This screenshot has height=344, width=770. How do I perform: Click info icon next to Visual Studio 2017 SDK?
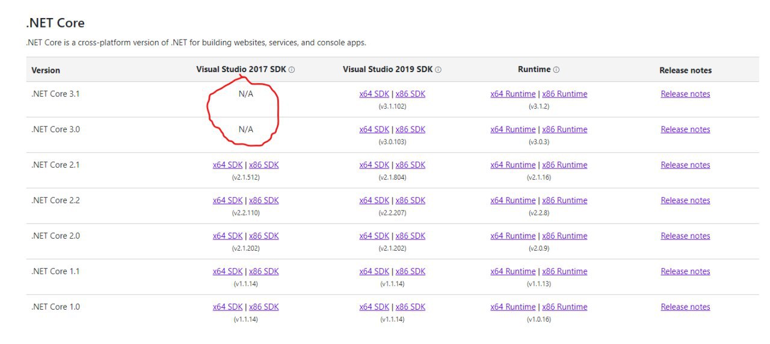tap(292, 70)
